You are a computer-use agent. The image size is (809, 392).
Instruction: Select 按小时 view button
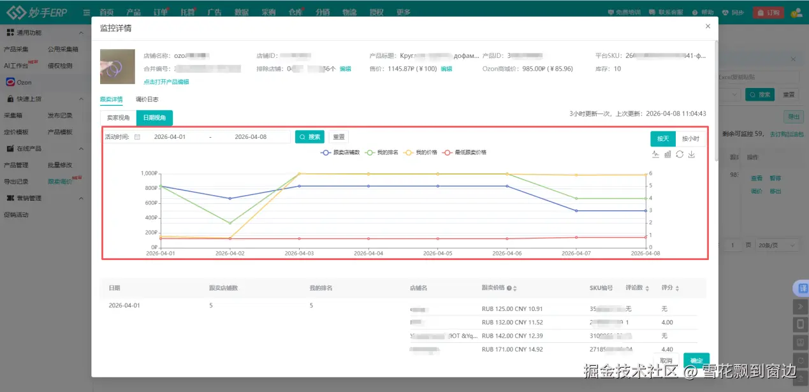690,138
